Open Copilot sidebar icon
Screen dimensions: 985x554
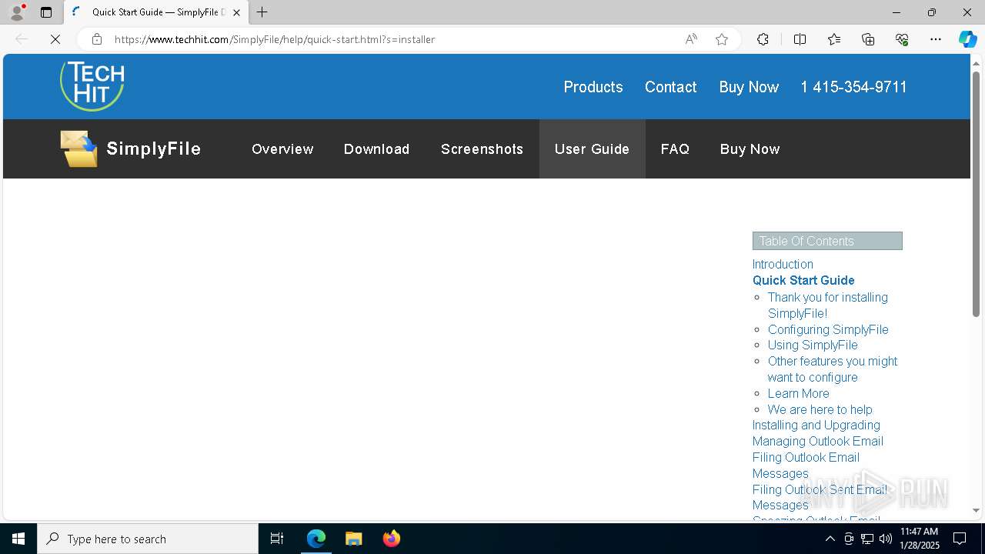click(967, 39)
